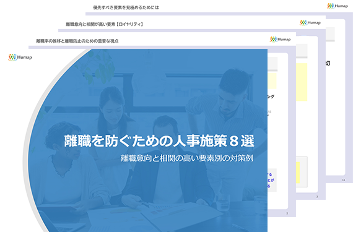Select the subtitle 離職意向と相関の高い要素別の対策例
The width and height of the screenshot is (353, 232).
(187, 158)
